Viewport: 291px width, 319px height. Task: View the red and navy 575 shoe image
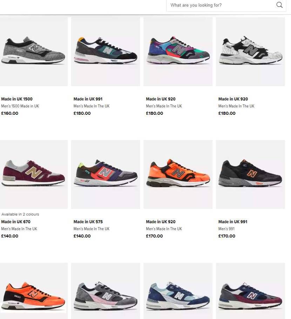[x=106, y=174]
